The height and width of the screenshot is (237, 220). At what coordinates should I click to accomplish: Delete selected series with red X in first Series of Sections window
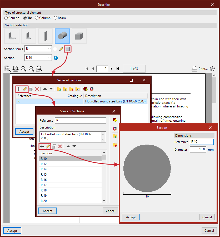point(37,89)
